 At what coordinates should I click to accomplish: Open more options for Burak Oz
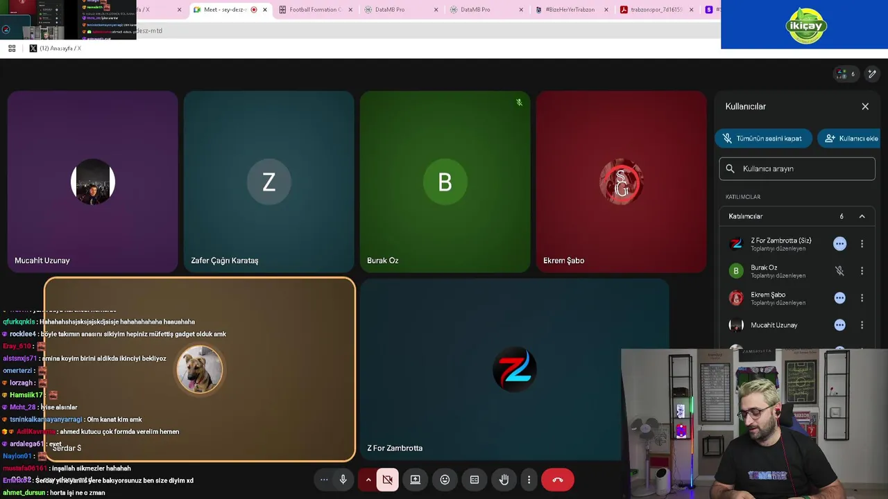click(x=862, y=271)
